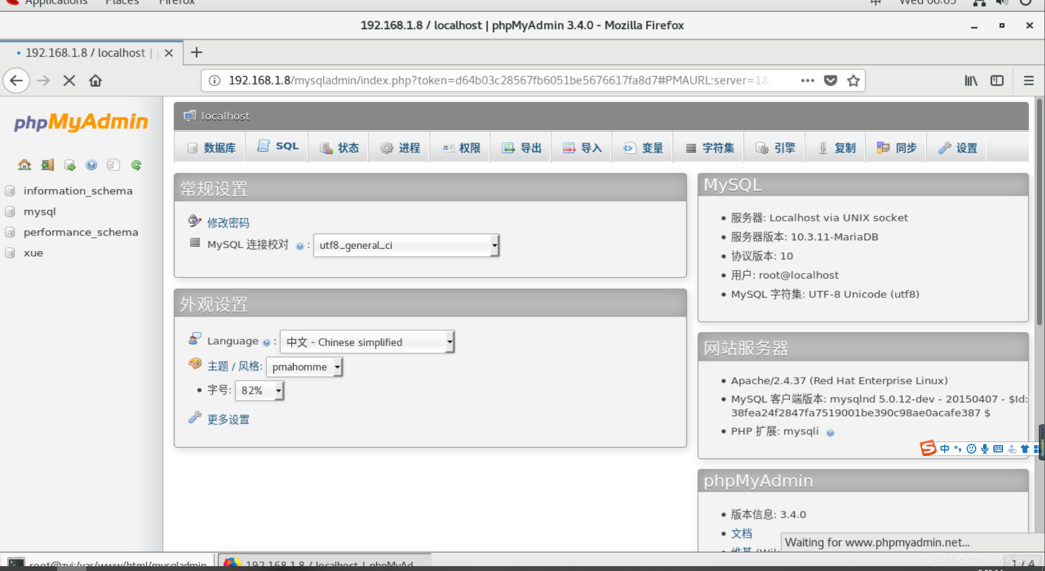Click help icon next to Language label
Viewport: 1045px width, 571px height.
(266, 343)
